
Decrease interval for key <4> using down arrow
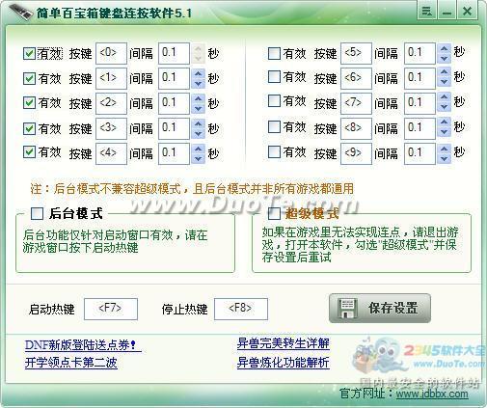199,158
